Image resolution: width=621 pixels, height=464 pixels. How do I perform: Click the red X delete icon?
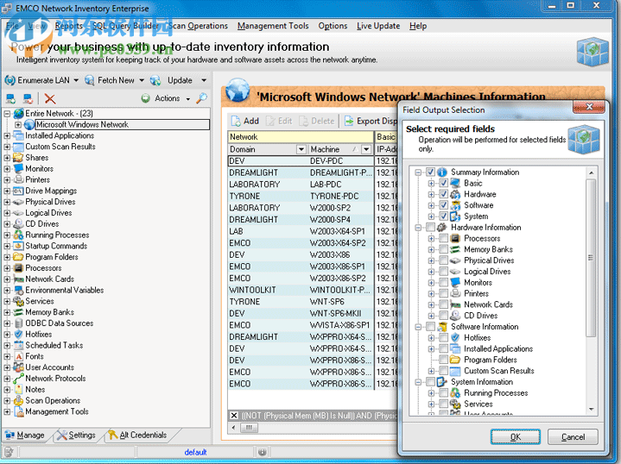pos(50,98)
